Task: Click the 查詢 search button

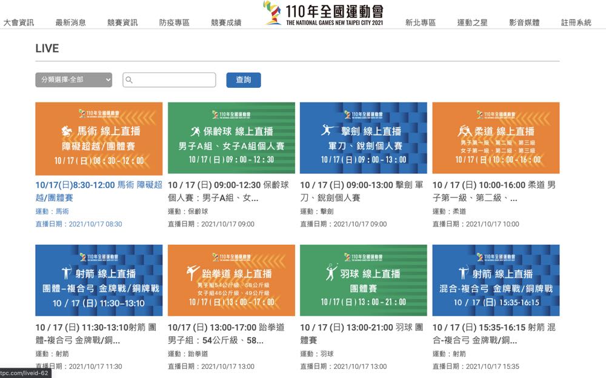Action: point(244,80)
